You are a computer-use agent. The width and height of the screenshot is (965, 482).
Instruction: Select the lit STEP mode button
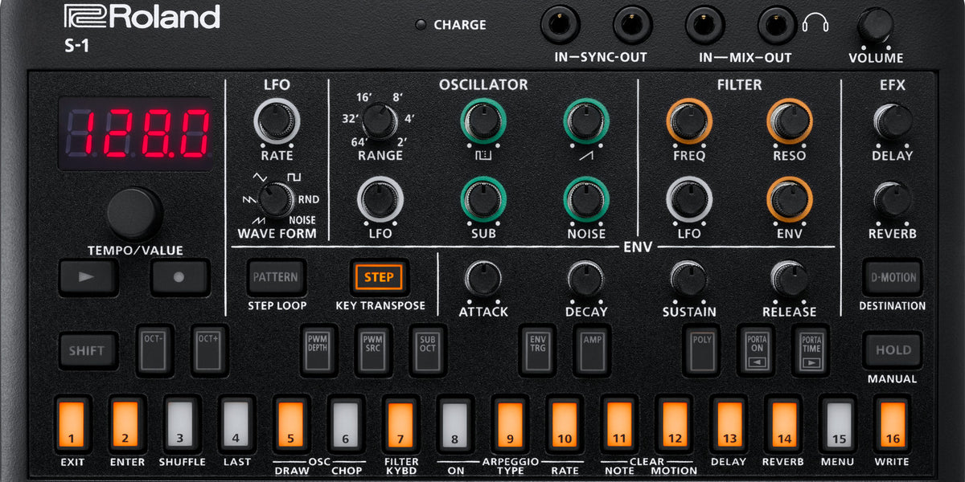(379, 277)
